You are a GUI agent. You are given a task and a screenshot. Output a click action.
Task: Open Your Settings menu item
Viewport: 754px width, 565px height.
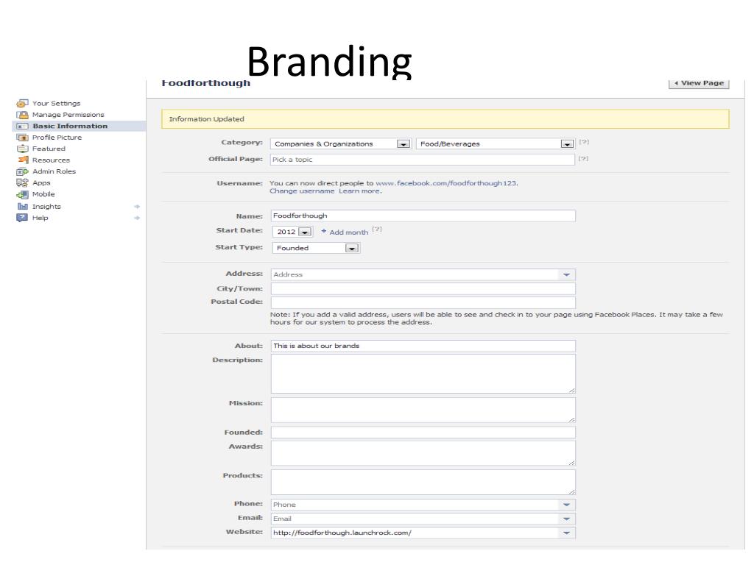[x=56, y=103]
